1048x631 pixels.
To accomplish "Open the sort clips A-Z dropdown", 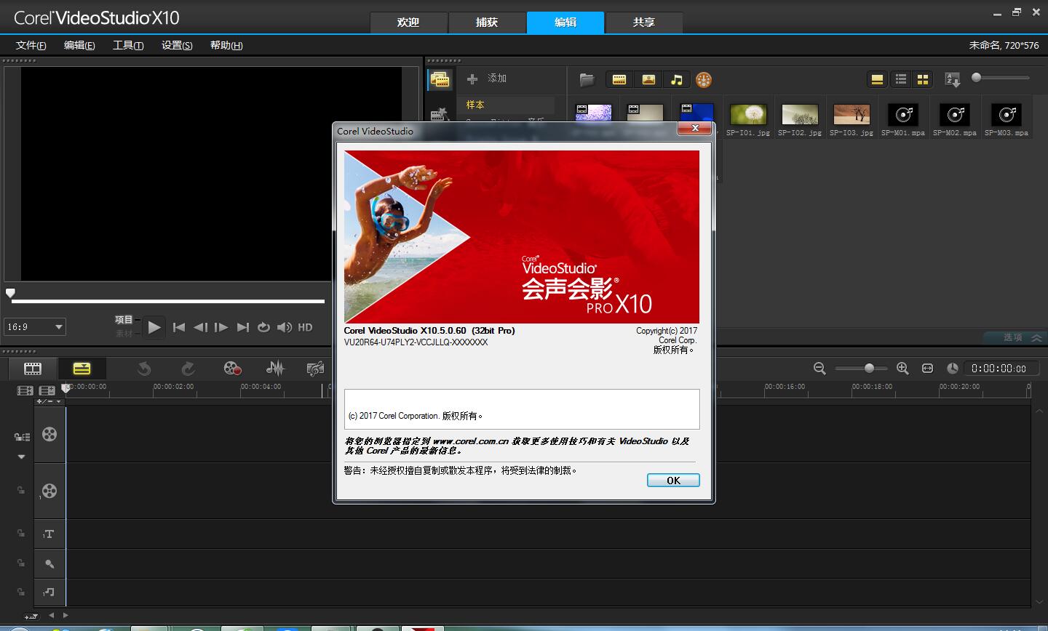I will 952,79.
